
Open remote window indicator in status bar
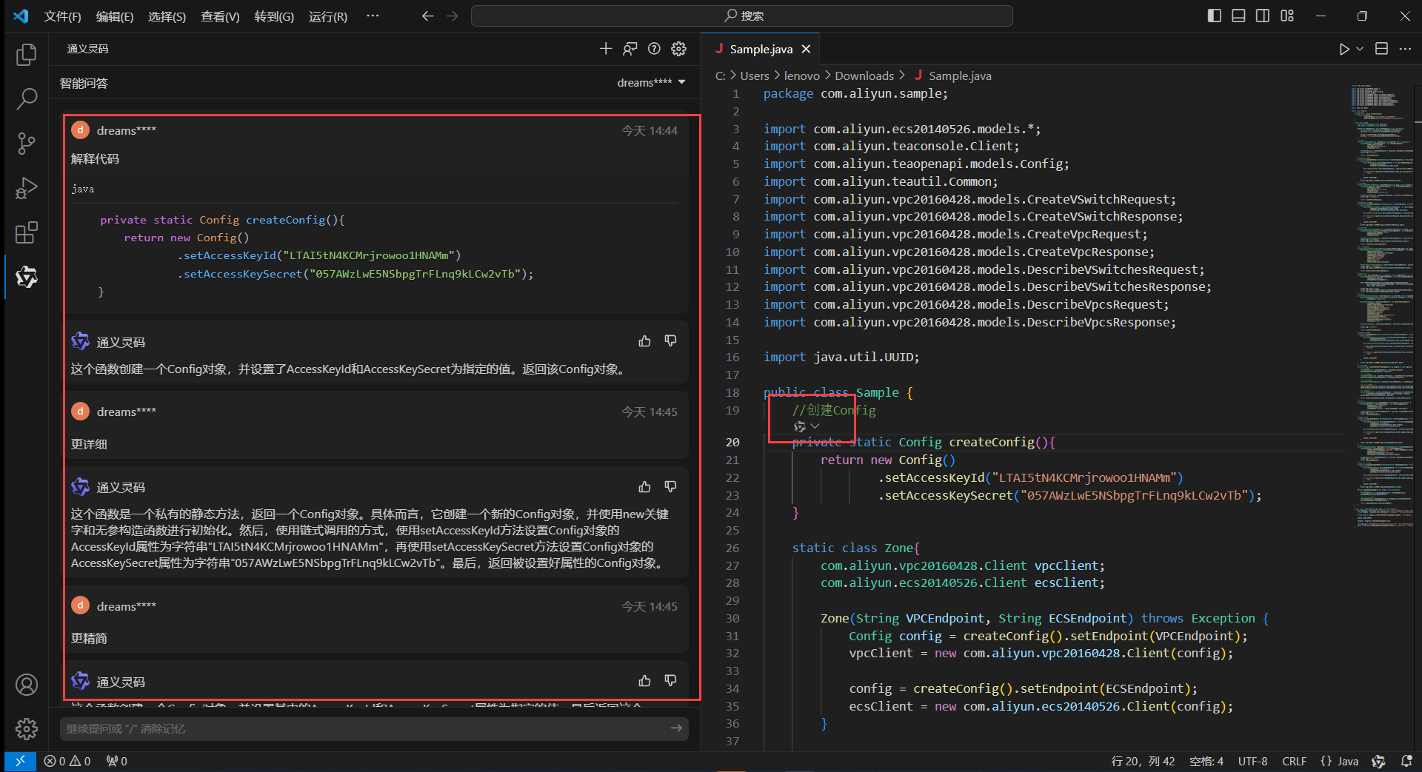click(20, 761)
